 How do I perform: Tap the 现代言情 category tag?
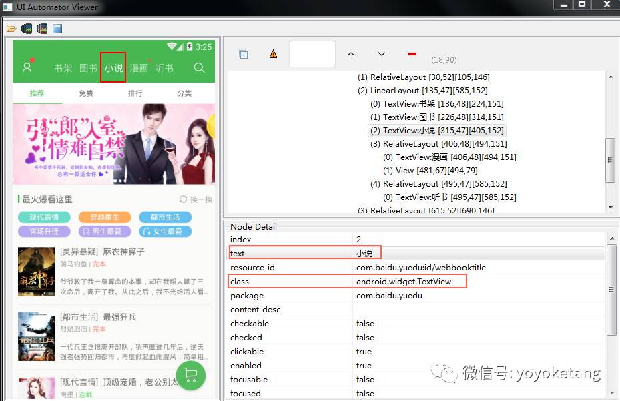pyautogui.click(x=44, y=217)
